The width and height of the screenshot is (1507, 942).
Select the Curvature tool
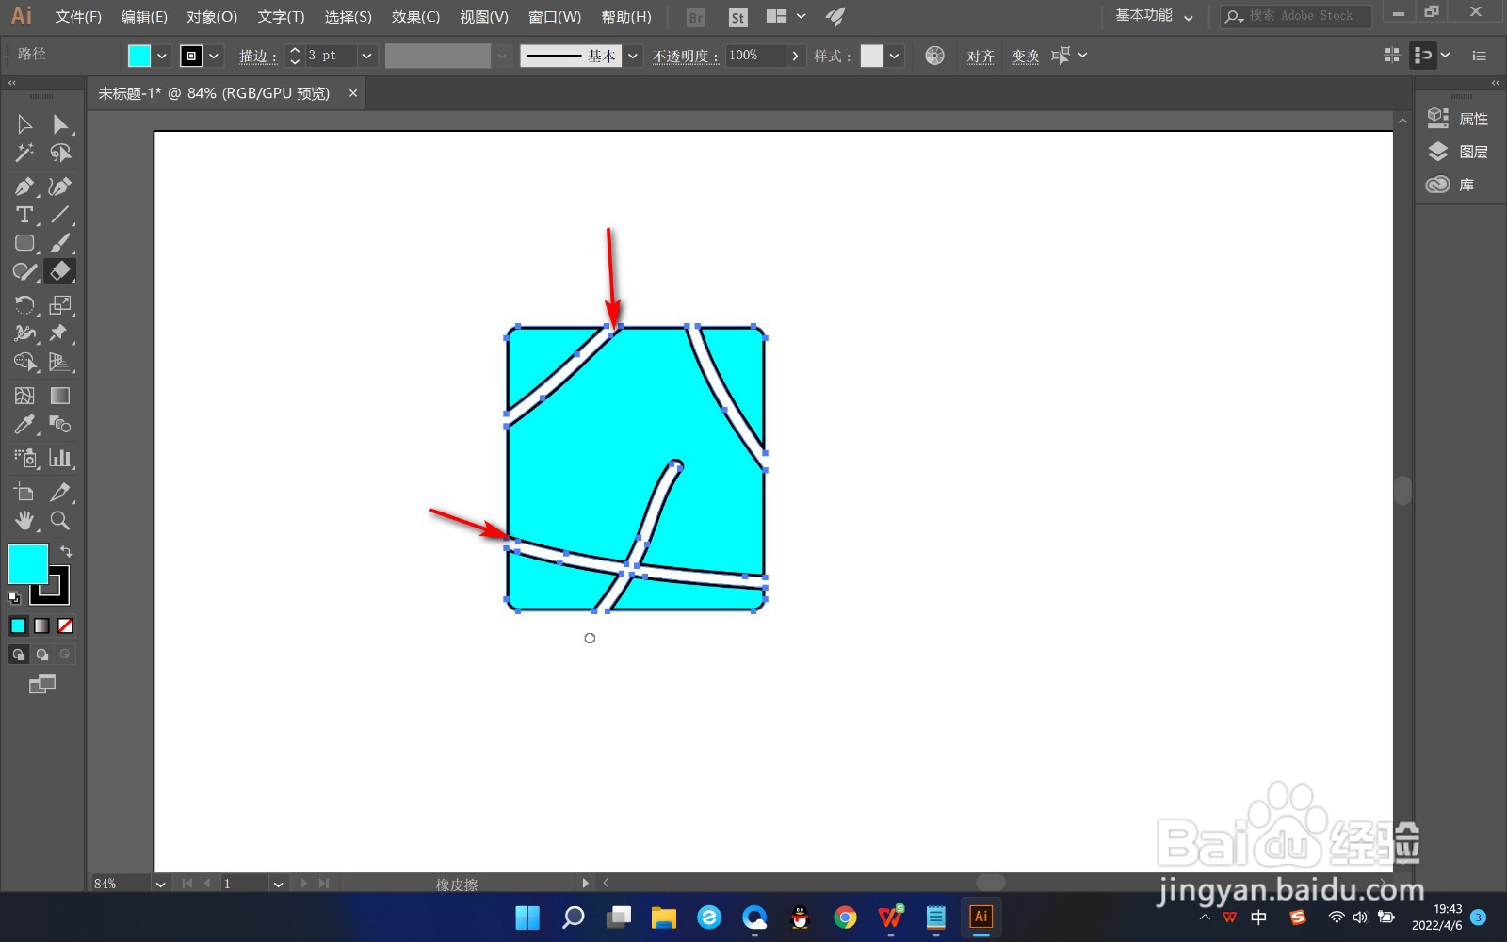[x=60, y=187]
